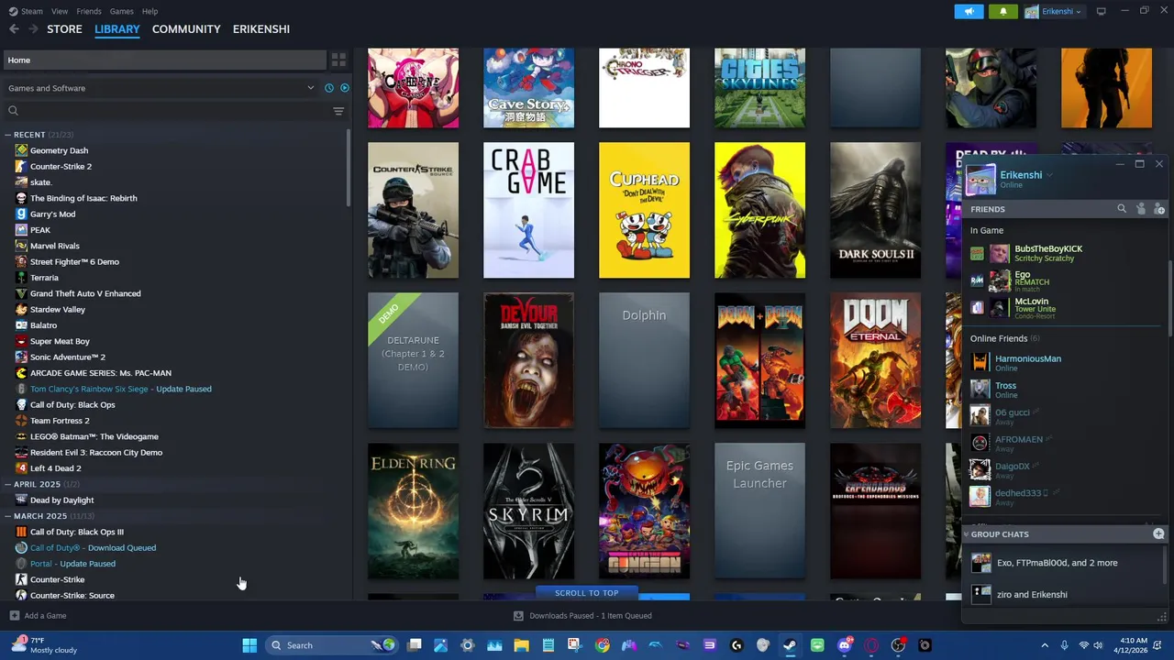Open the Steam announcements megaphone button
The width and height of the screenshot is (1174, 660).
click(x=969, y=11)
